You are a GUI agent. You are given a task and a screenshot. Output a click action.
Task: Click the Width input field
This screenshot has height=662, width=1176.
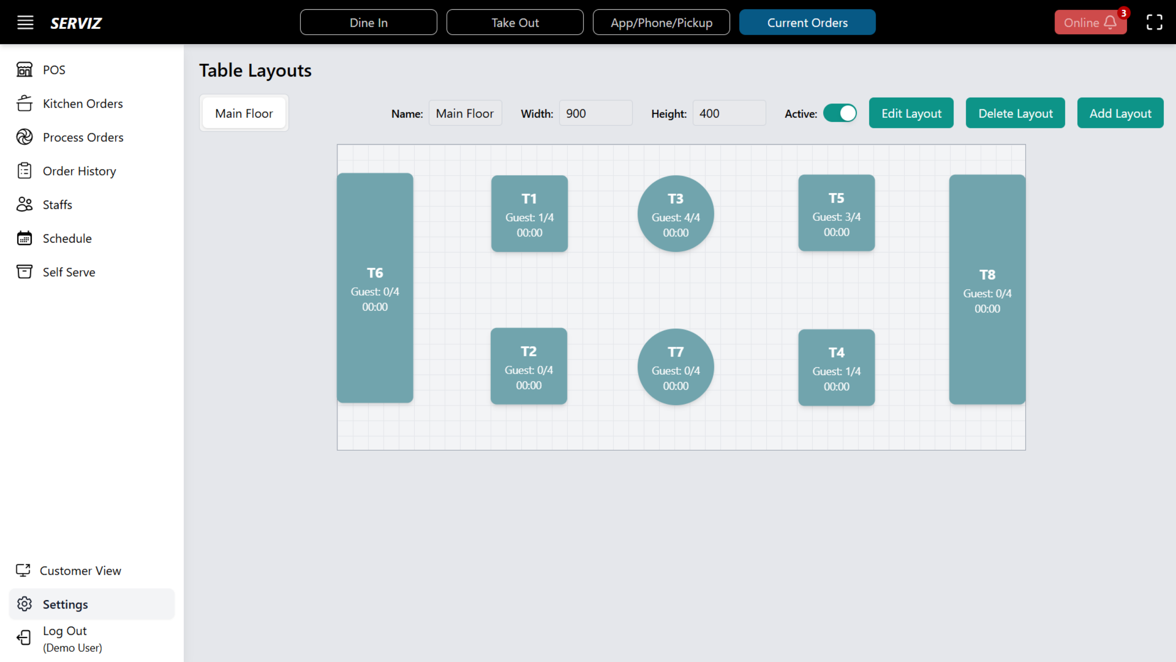coord(595,113)
